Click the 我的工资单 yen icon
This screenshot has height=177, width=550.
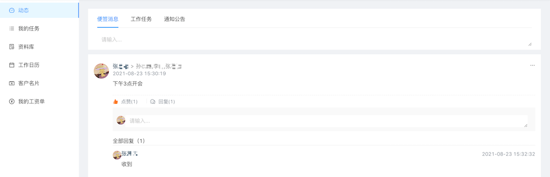pos(12,102)
